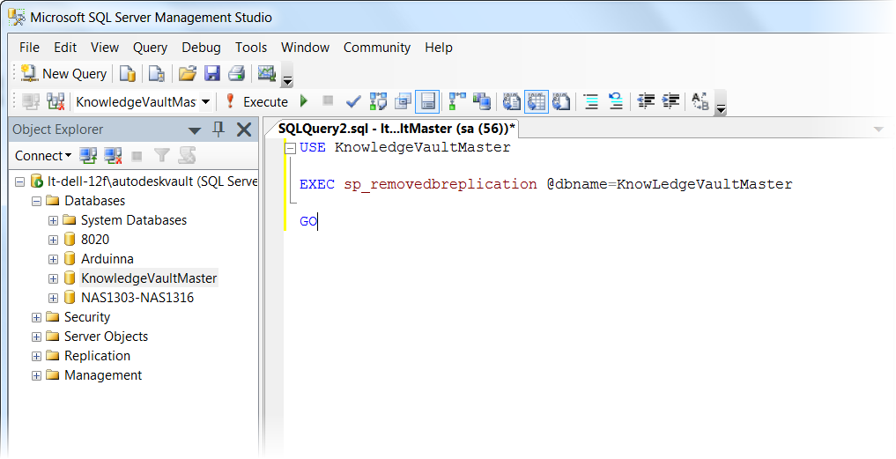896x459 pixels.
Task: Open the Object Explorer window position menu
Action: [195, 130]
